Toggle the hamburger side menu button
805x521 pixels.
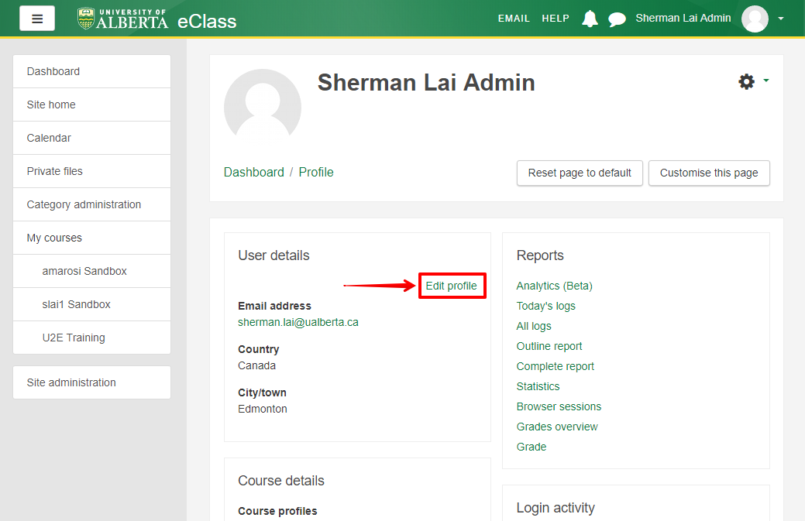click(37, 18)
